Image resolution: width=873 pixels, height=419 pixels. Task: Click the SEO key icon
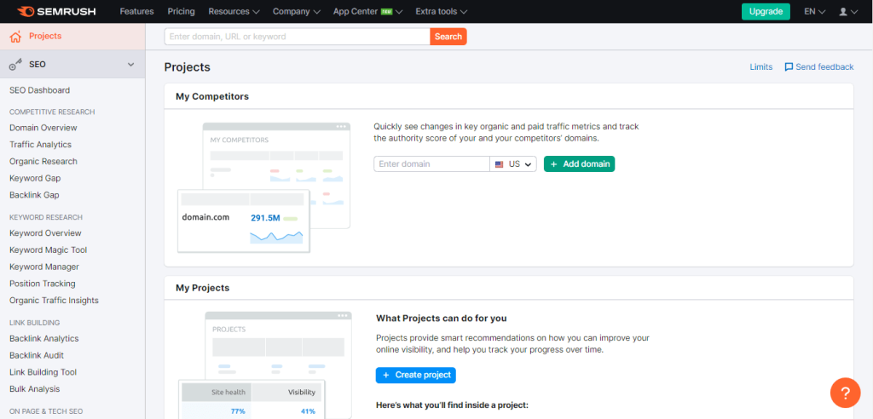click(15, 65)
